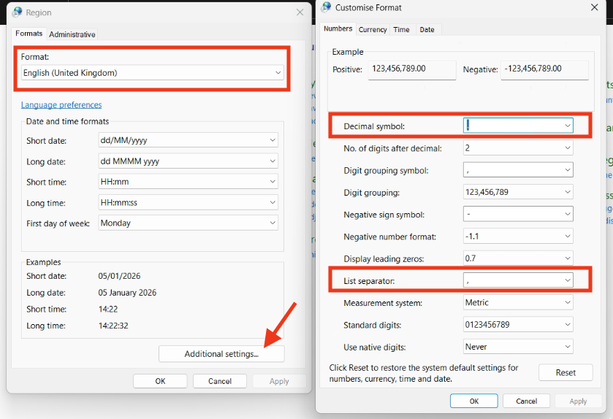Open the List separator dropdown
This screenshot has height=419, width=613.
tap(517, 280)
